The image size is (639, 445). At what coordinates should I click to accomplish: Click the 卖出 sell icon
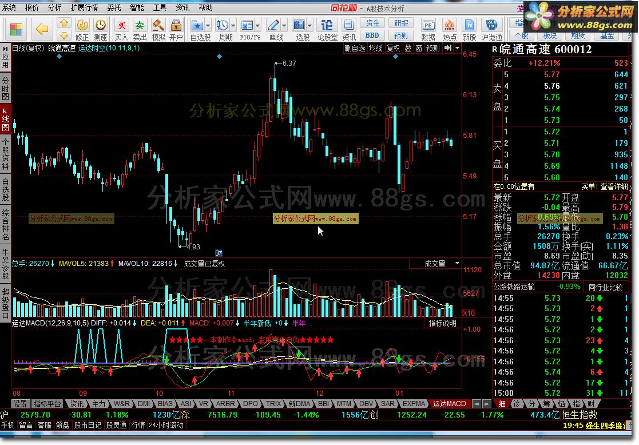click(140, 25)
